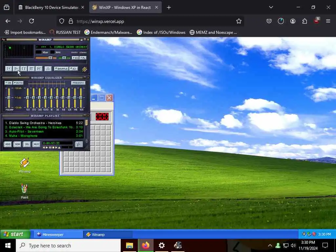
Task: Open the extensions puzzle icon
Action: (x=304, y=21)
